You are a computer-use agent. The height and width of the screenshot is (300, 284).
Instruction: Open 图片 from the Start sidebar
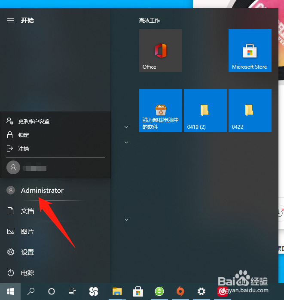[x=55, y=231]
